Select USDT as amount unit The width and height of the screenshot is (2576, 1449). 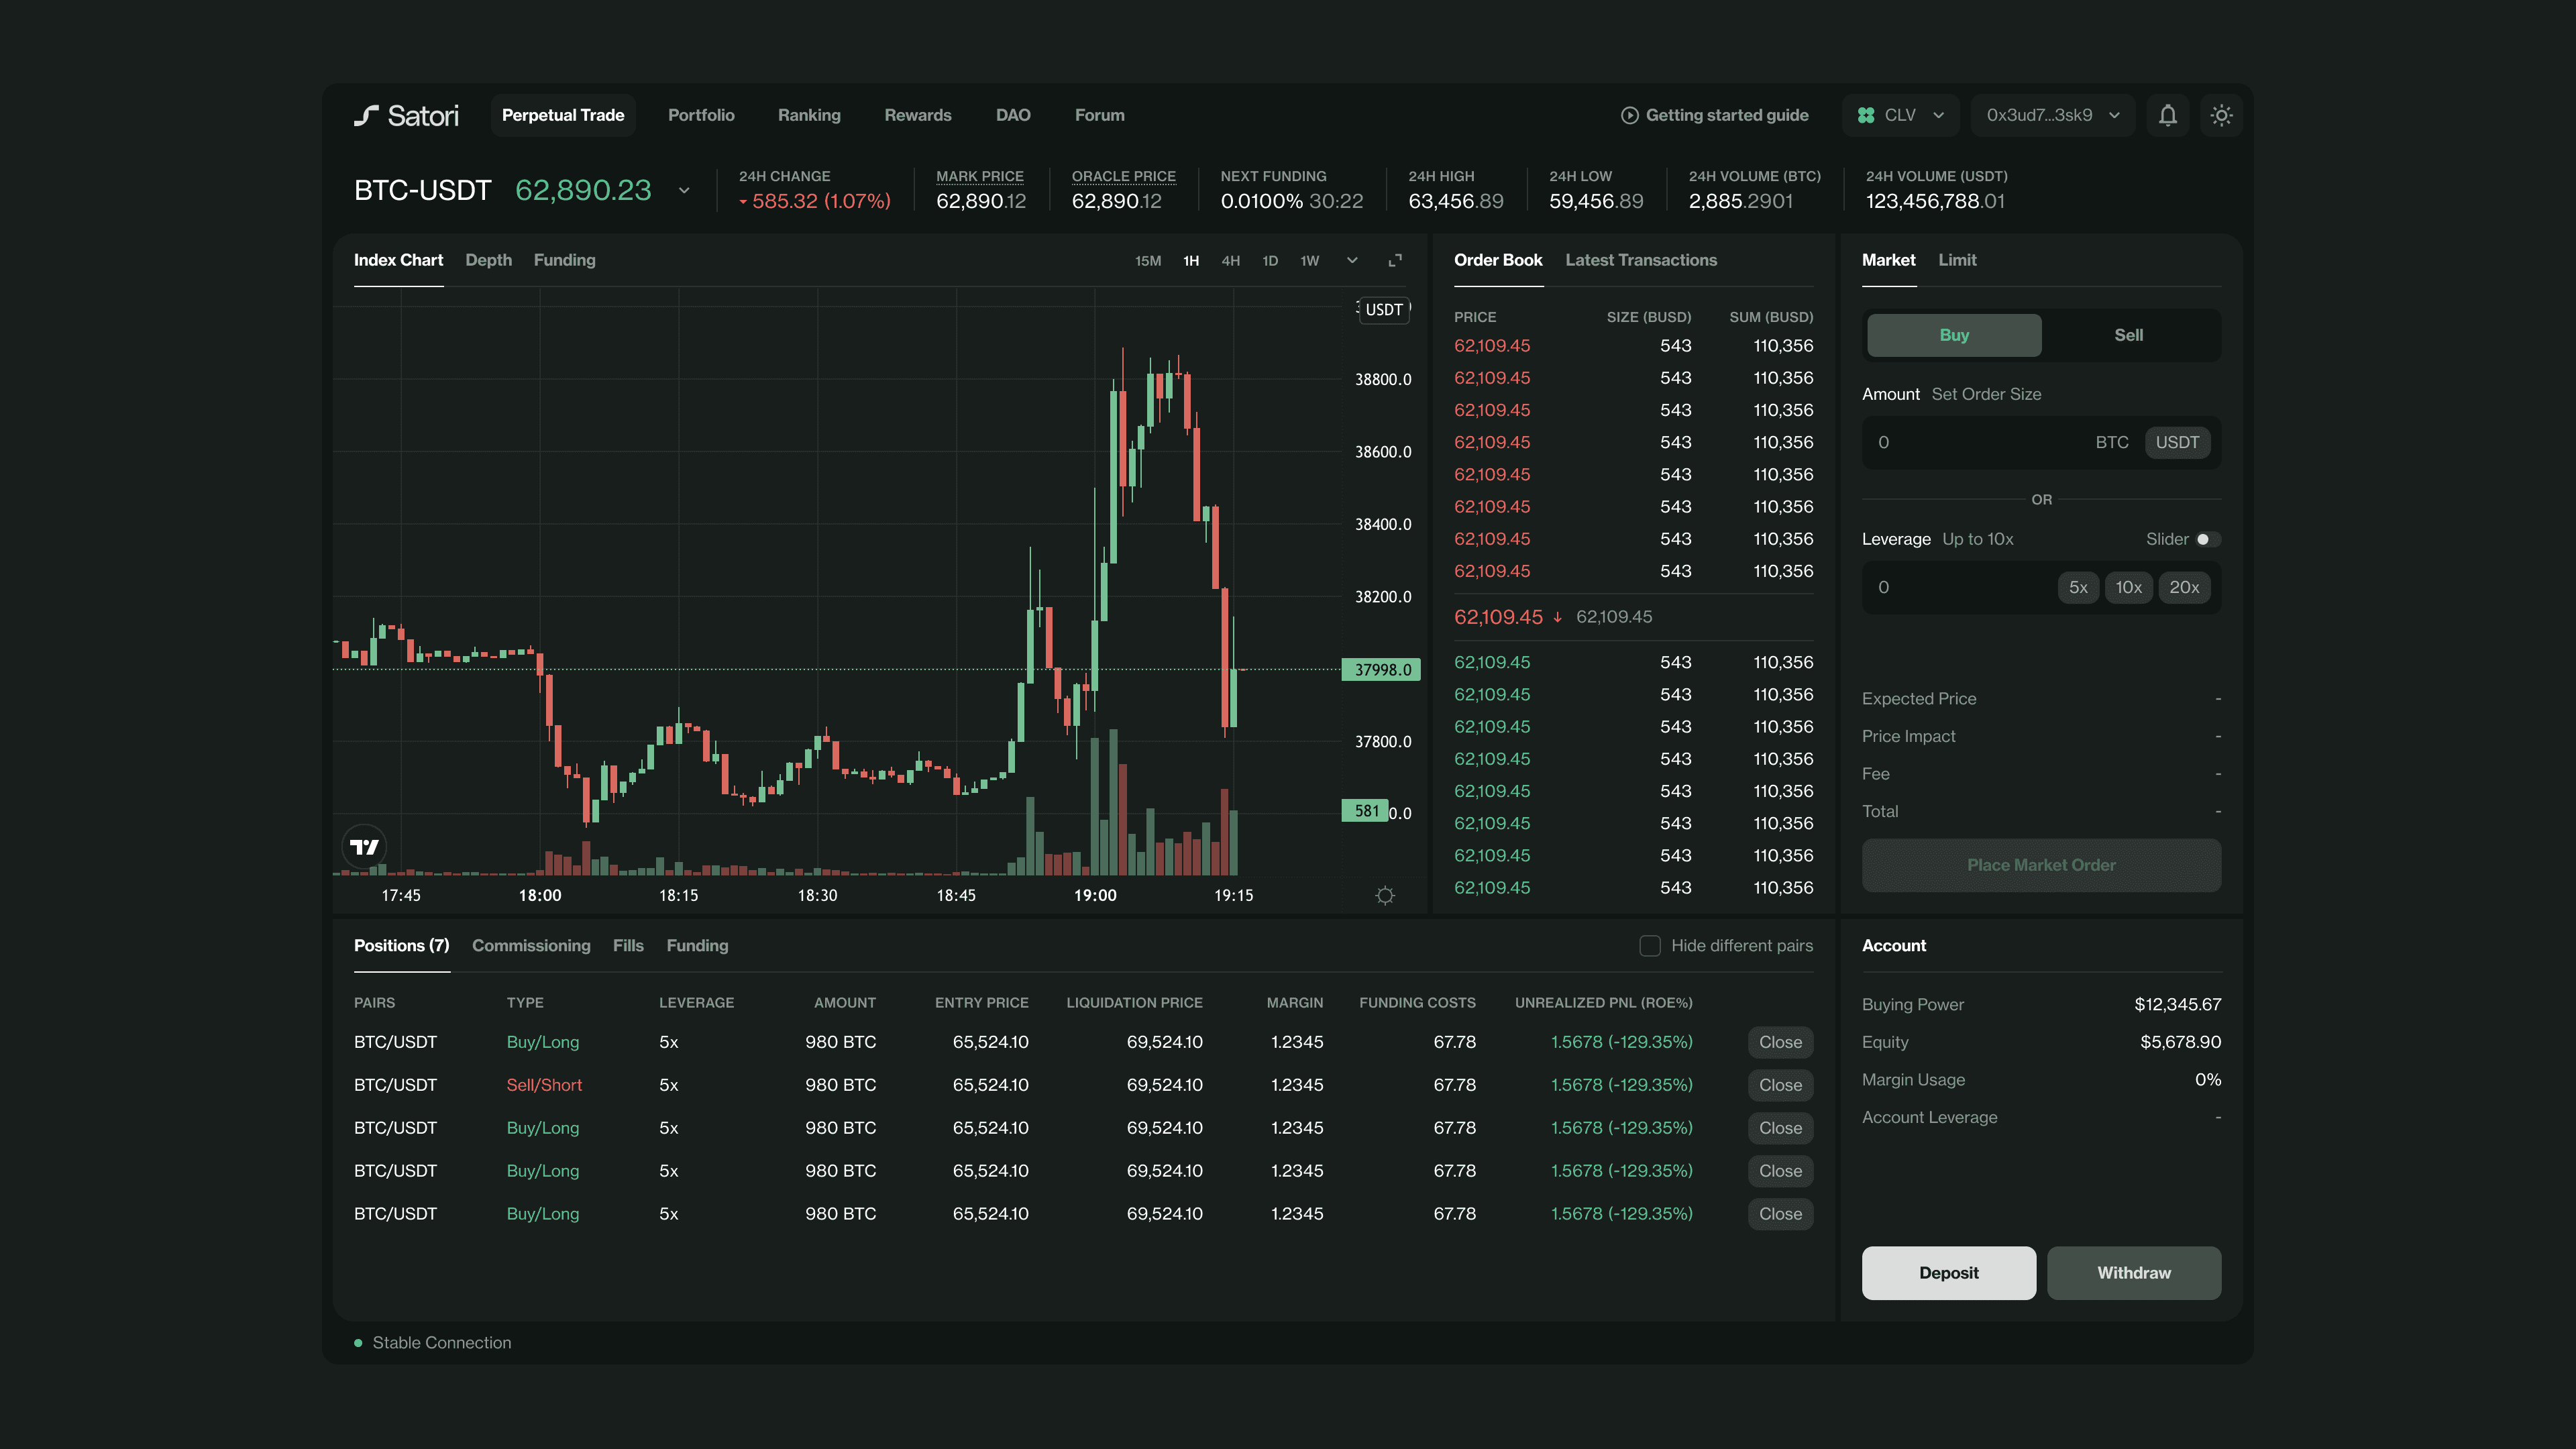click(x=2177, y=442)
